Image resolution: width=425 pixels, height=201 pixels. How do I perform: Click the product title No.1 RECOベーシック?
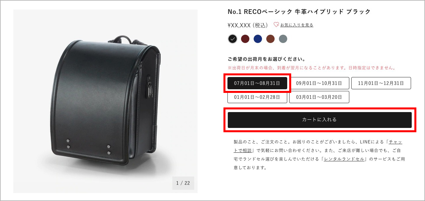pos(299,12)
